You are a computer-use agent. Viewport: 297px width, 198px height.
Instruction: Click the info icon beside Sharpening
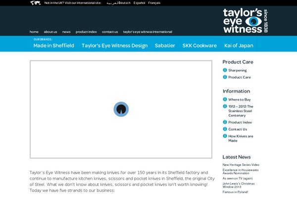[x=225, y=70]
